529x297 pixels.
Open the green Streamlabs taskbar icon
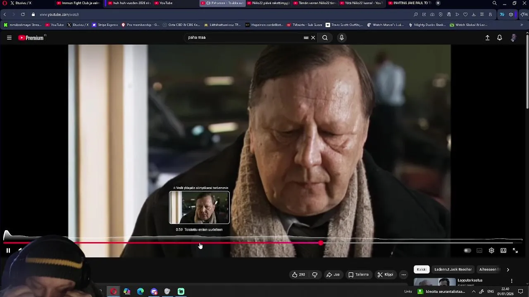(181, 292)
